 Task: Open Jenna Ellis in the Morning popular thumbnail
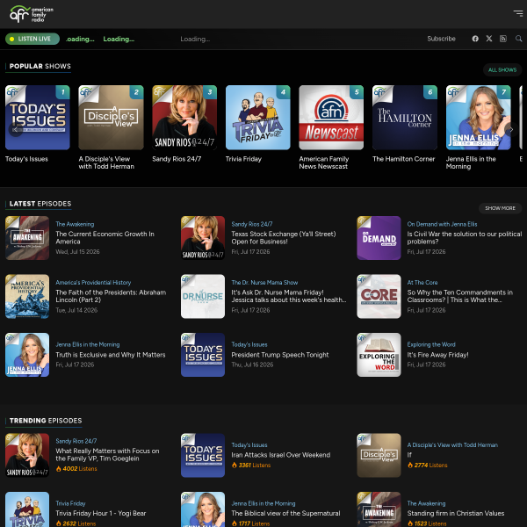pos(479,118)
